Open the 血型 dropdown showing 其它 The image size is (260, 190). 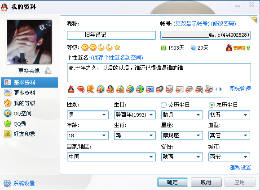point(229,135)
